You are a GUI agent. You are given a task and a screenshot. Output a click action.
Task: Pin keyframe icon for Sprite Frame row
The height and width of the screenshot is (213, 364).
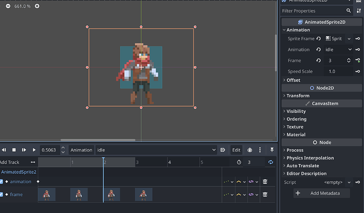pyautogui.click(x=358, y=39)
